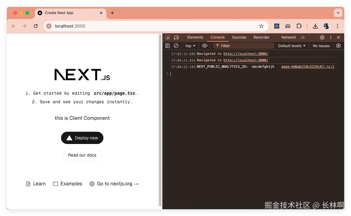Click the 'this is Client Component' text
Image resolution: width=351 pixels, height=216 pixels.
pyautogui.click(x=82, y=118)
